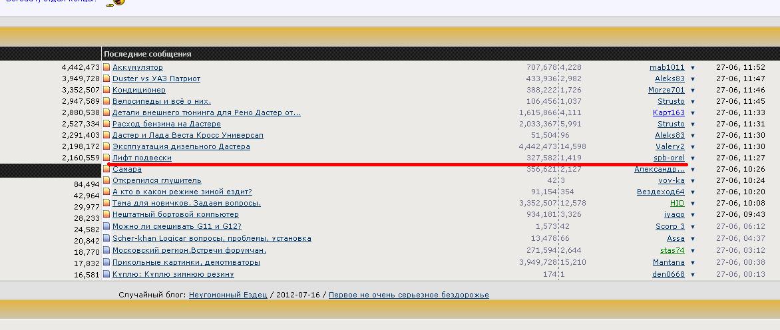View the profile of user Mantana
The width and height of the screenshot is (780, 330).
669,262
